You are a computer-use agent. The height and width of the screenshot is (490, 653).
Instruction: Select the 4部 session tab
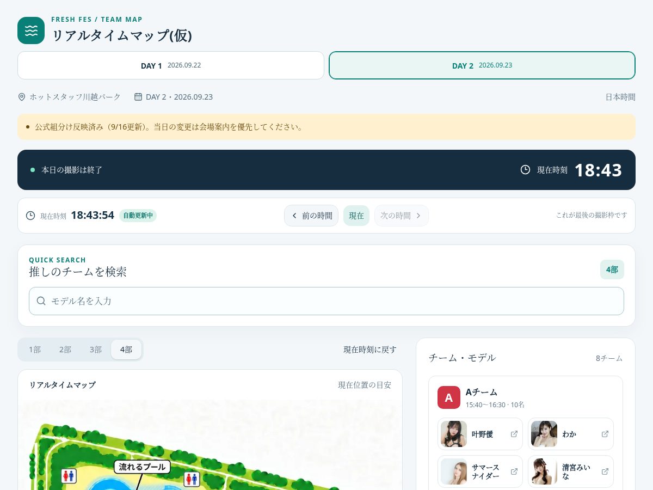click(126, 350)
